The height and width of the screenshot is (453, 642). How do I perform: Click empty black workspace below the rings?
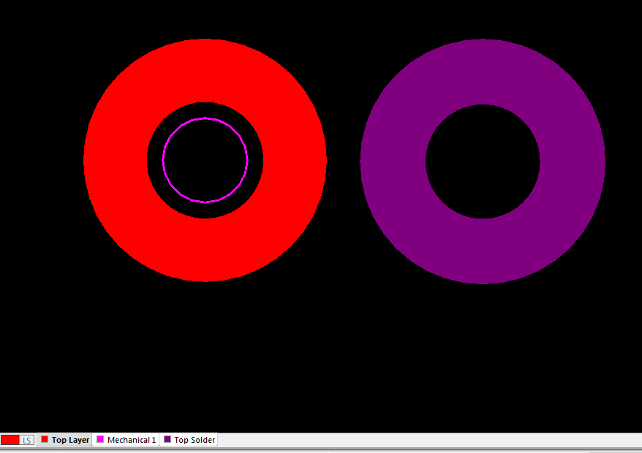[322, 358]
